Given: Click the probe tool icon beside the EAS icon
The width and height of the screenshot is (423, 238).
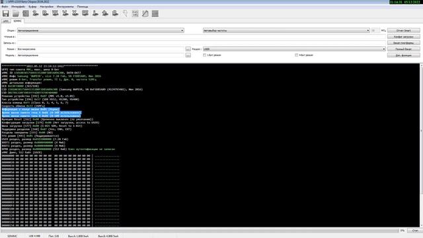Looking at the screenshot, I should click(x=125, y=13).
